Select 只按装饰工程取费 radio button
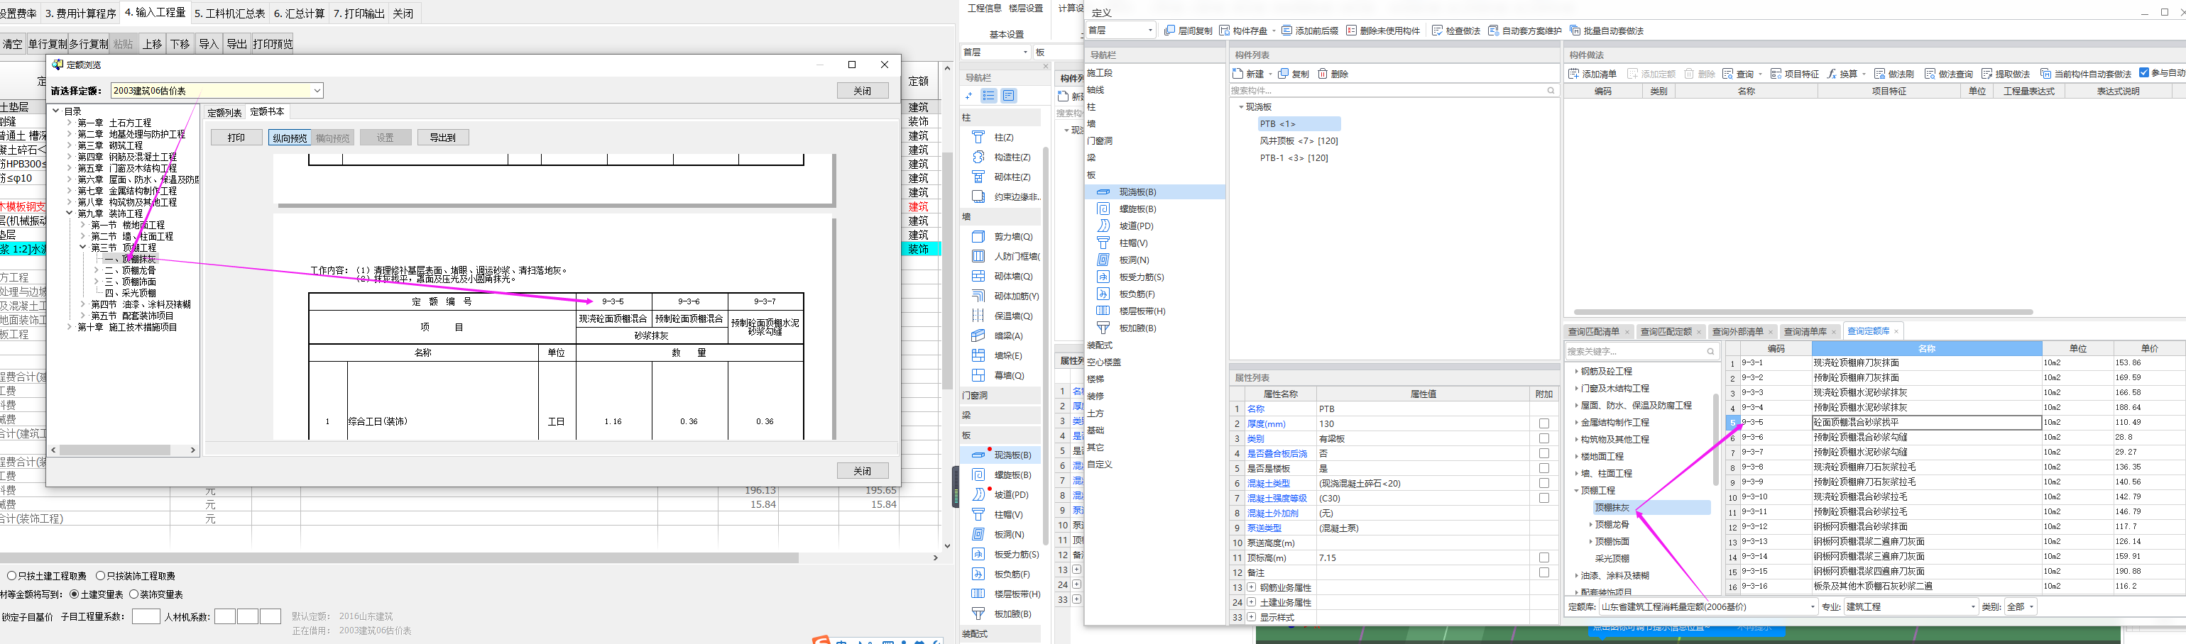Viewport: 2186px width, 644px height. tap(101, 576)
